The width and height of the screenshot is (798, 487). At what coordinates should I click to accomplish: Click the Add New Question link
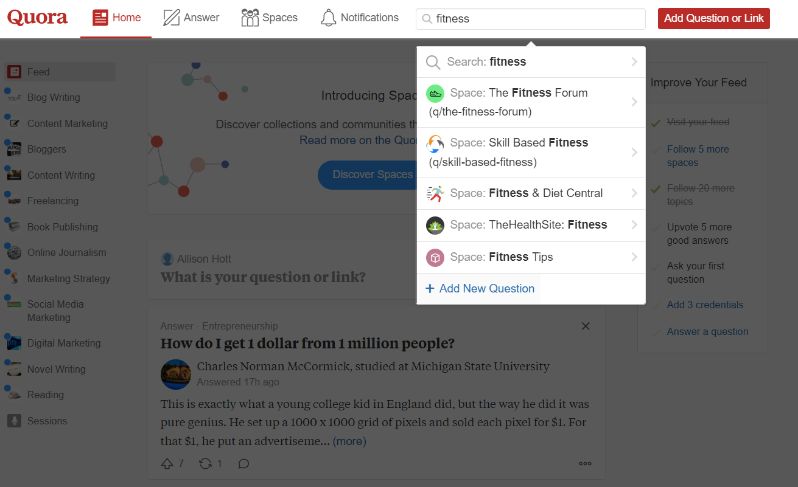[x=480, y=288]
